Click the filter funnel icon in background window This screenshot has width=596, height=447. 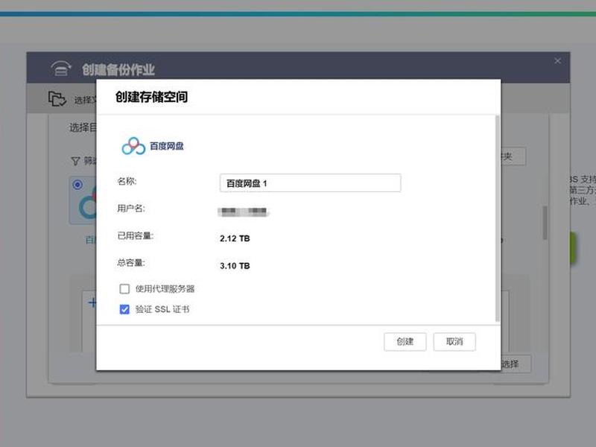point(75,161)
